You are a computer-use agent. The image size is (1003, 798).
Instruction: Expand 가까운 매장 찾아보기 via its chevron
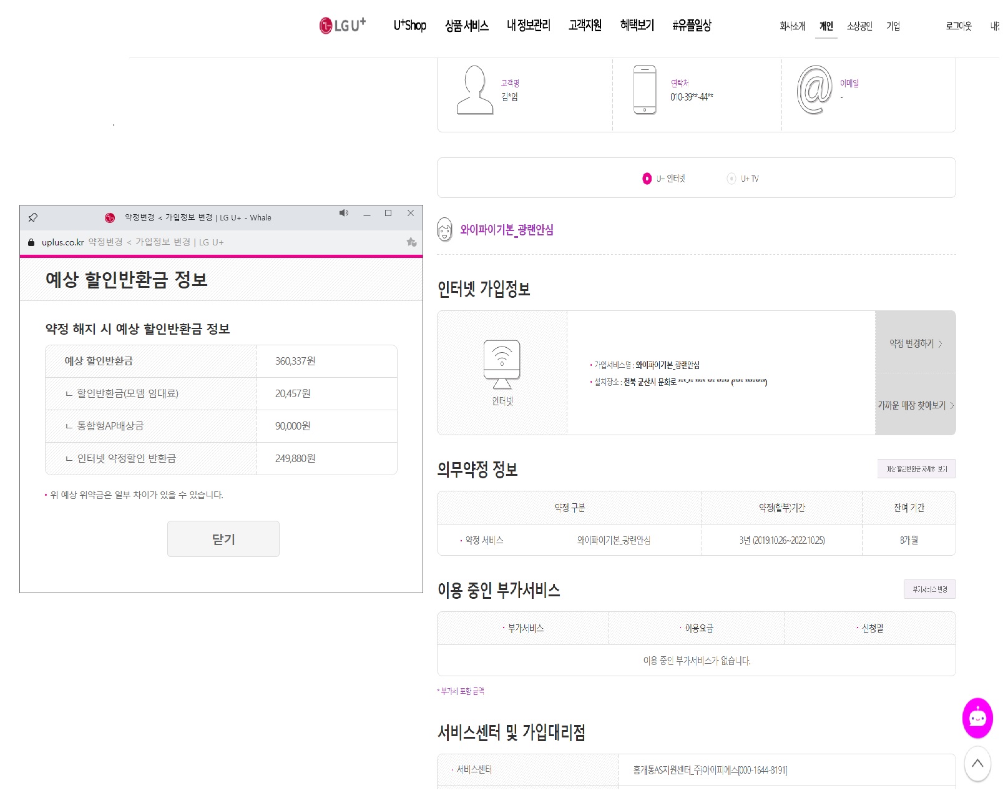click(x=952, y=405)
